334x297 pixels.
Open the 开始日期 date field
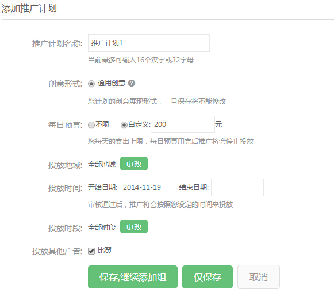coord(146,187)
